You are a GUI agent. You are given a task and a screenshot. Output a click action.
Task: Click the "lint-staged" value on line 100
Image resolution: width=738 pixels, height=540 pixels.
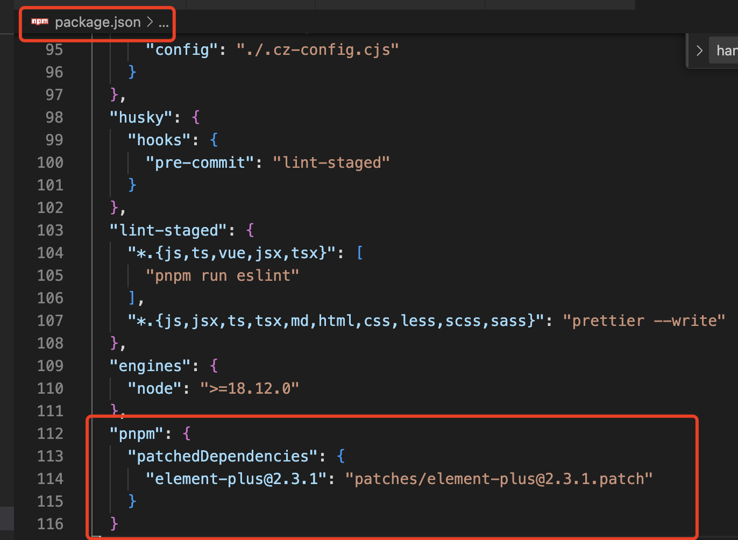331,162
